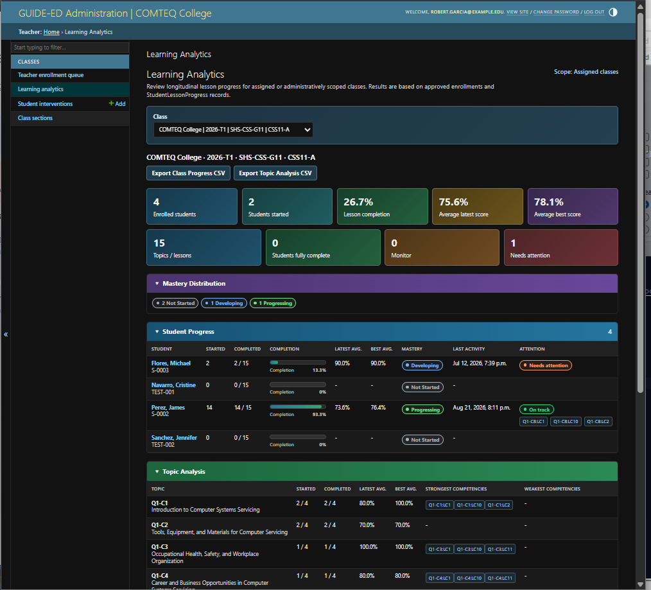Click the LOG OUT link
Screen dimensions: 651x590
594,12
